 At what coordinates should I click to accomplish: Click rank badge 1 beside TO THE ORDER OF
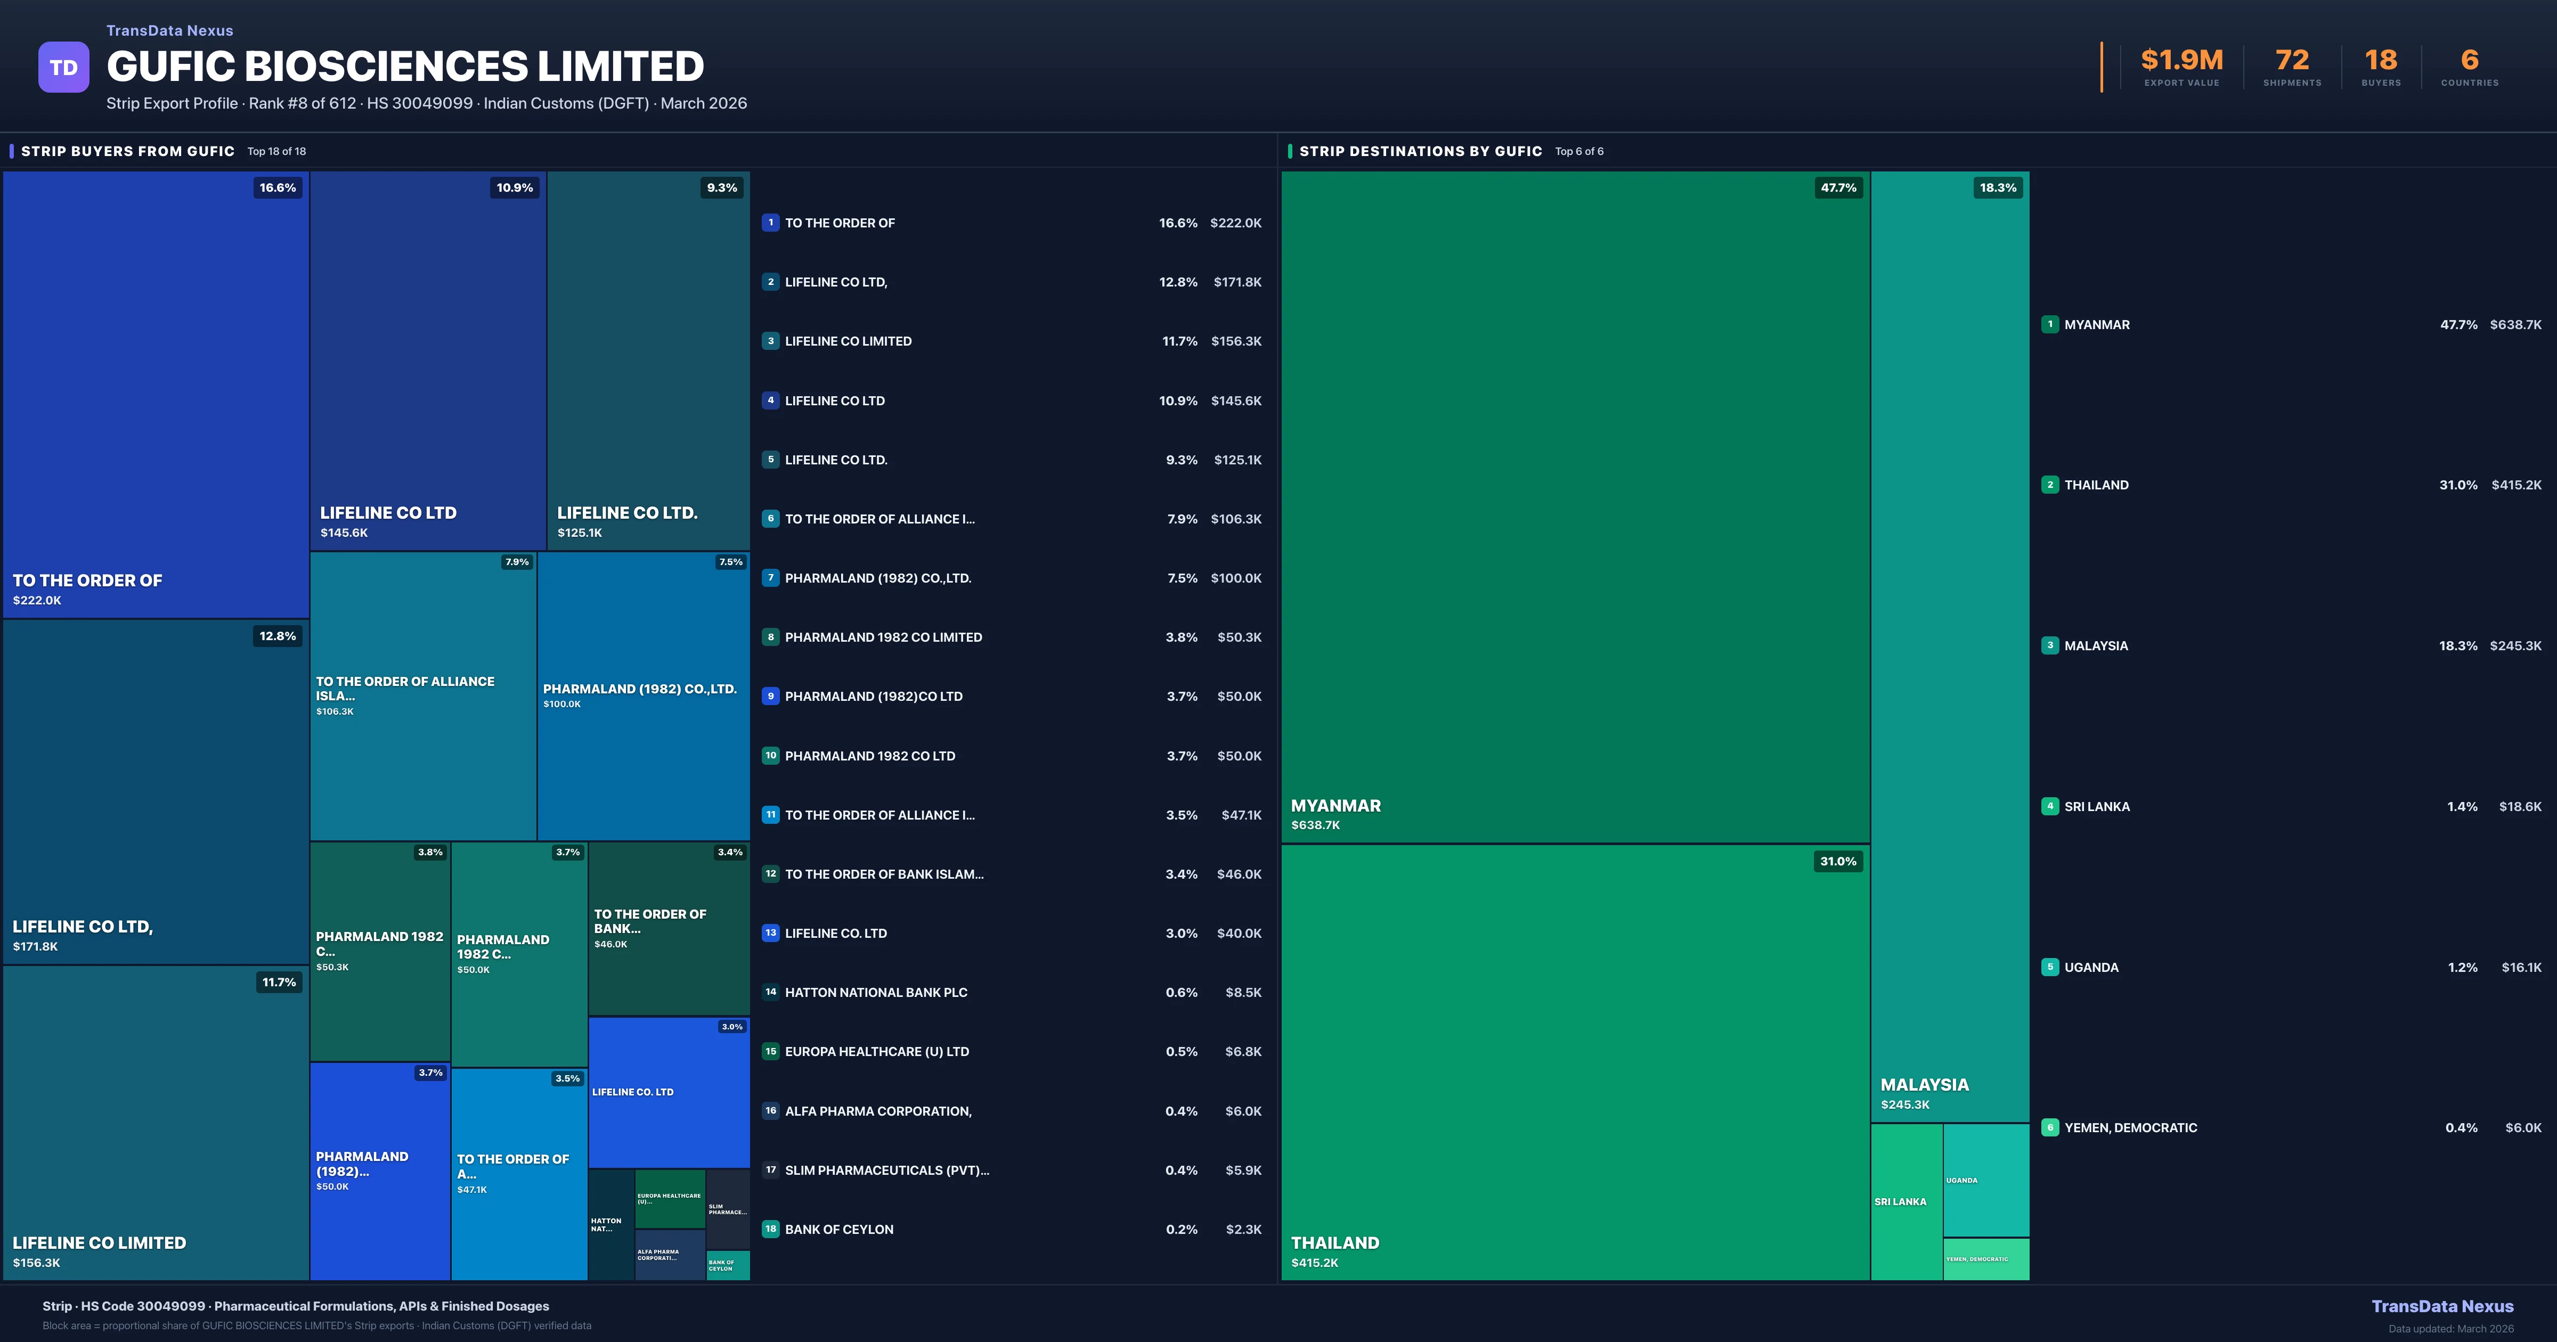[x=770, y=223]
